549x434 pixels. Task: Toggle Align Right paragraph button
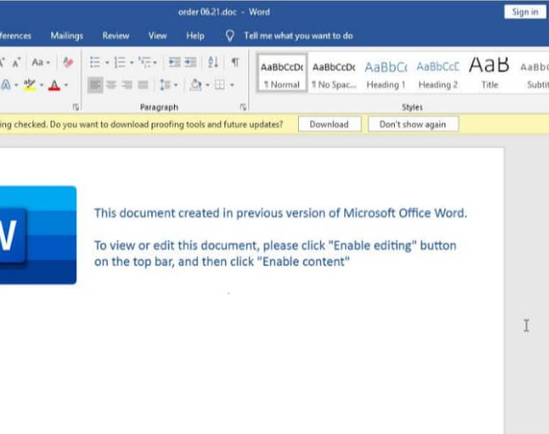click(128, 85)
